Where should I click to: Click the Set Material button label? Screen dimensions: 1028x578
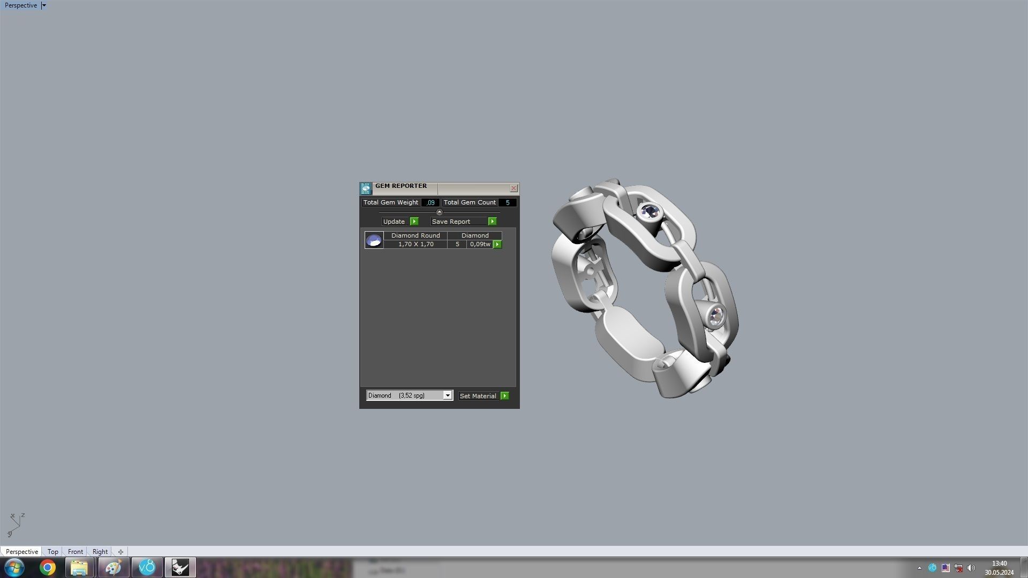(478, 396)
